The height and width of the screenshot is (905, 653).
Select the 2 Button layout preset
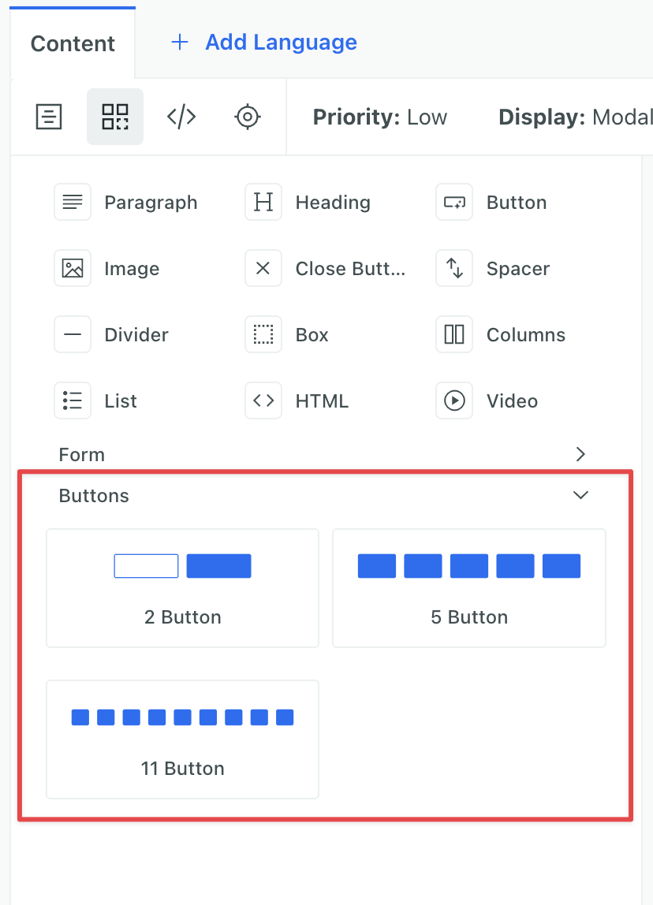182,587
